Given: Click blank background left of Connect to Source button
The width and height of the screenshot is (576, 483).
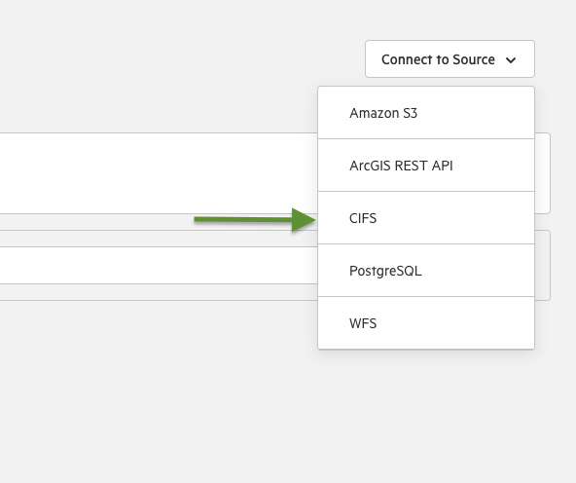Looking at the screenshot, I should click(184, 58).
